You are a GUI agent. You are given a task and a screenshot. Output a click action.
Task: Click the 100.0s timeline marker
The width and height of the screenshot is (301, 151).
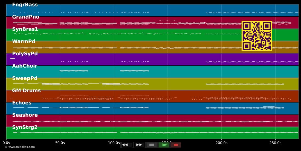(114, 143)
